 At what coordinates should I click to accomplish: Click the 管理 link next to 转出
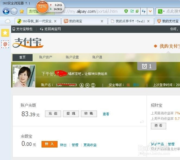pos(75,145)
